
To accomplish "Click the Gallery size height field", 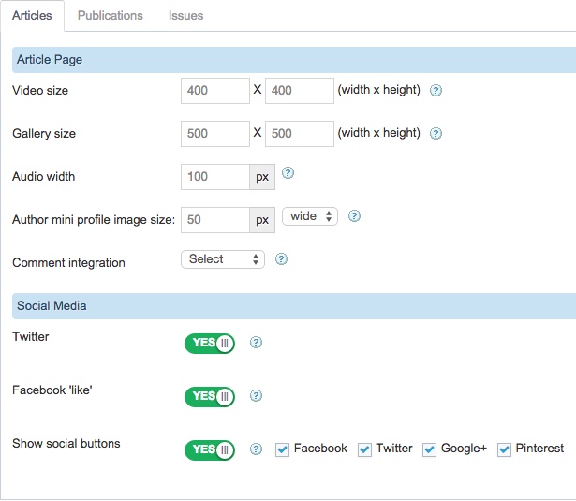I will pyautogui.click(x=300, y=134).
